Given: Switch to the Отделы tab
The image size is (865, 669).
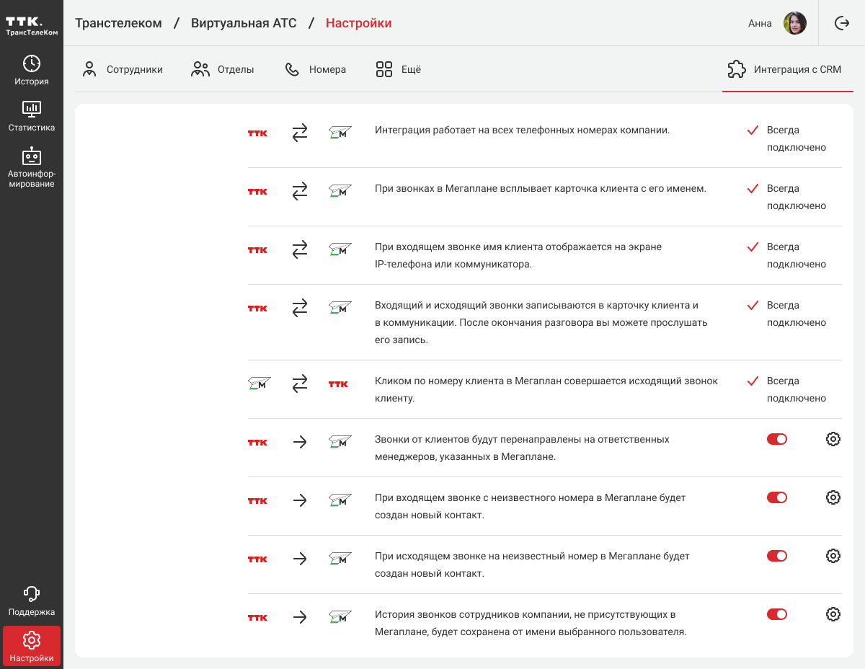Looking at the screenshot, I should (x=223, y=70).
